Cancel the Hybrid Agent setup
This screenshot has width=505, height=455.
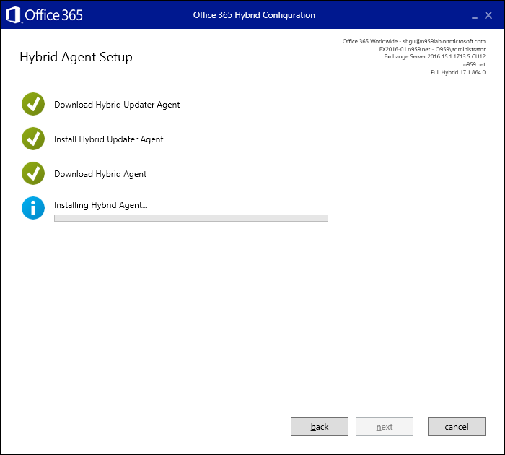[457, 427]
